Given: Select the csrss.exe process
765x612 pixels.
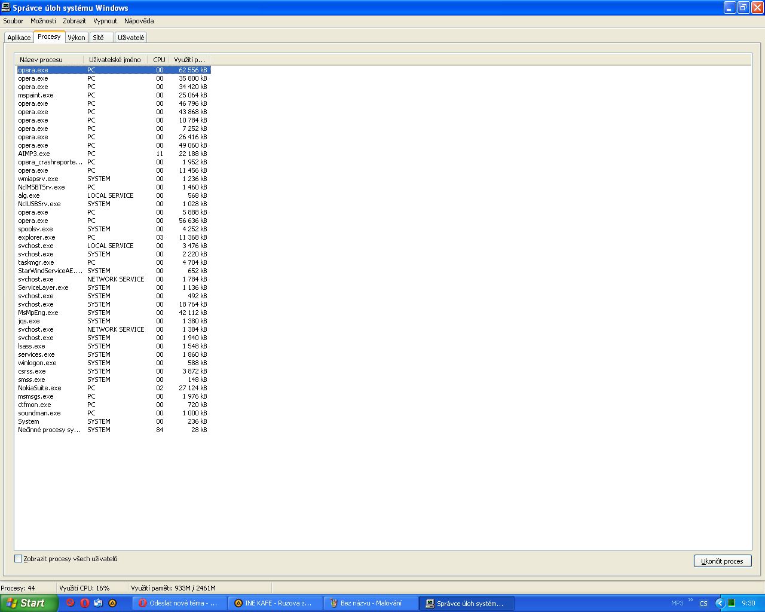Looking at the screenshot, I should 114,371.
